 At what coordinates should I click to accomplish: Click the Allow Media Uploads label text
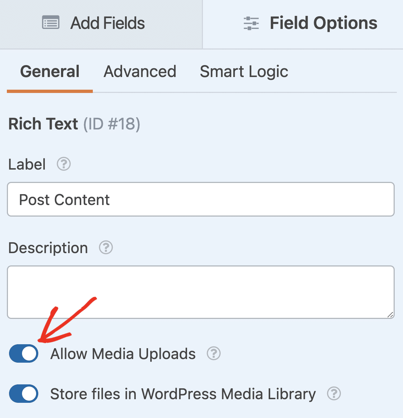coord(123,354)
